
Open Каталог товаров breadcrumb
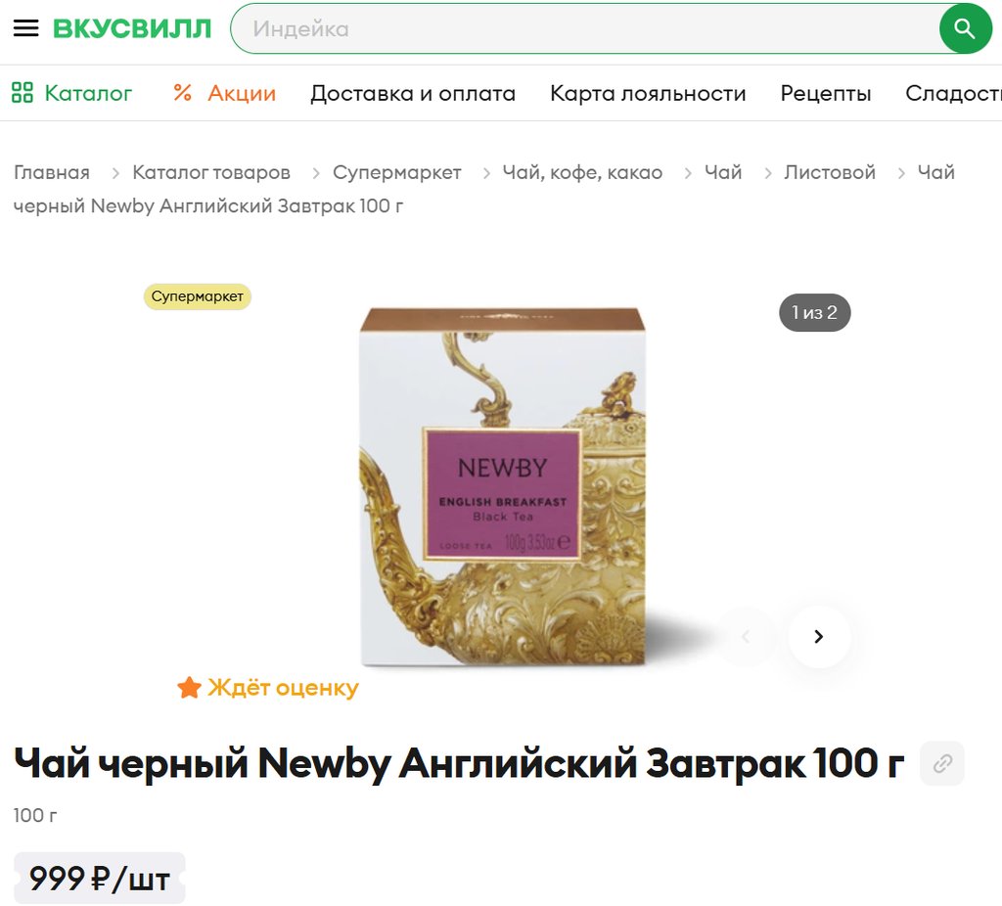click(211, 172)
